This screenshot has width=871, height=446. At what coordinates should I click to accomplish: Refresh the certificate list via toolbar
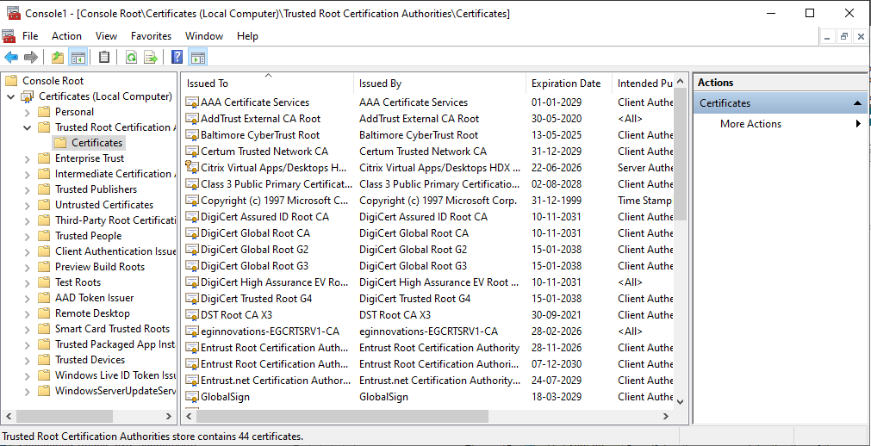pos(131,57)
